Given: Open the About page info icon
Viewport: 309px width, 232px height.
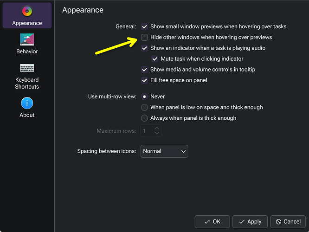Looking at the screenshot, I should click(x=27, y=103).
